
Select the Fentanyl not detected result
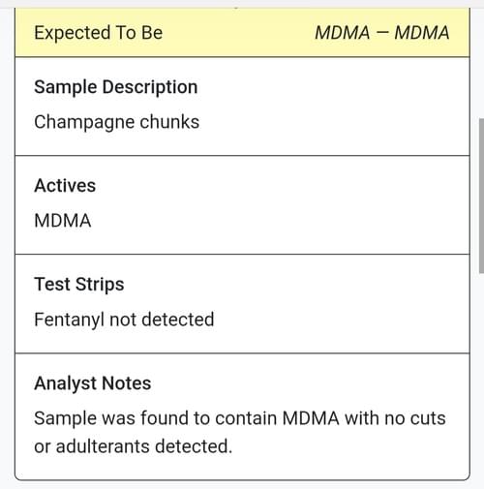click(124, 320)
